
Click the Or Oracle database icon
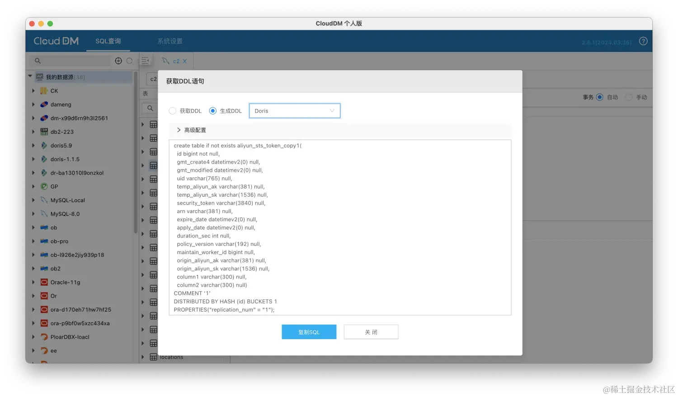tap(44, 296)
